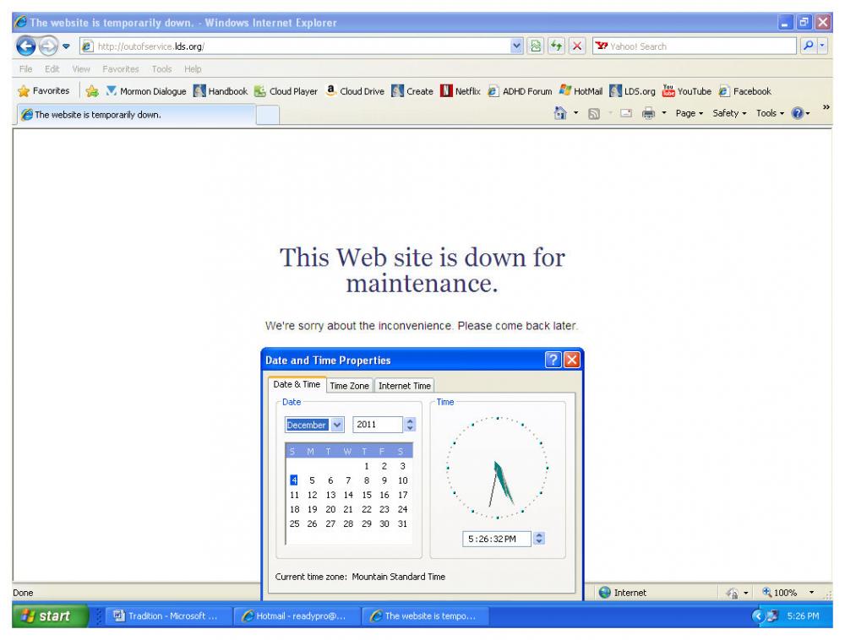Screen dimensions: 845x640
Task: Click the New Tab button
Action: point(267,115)
